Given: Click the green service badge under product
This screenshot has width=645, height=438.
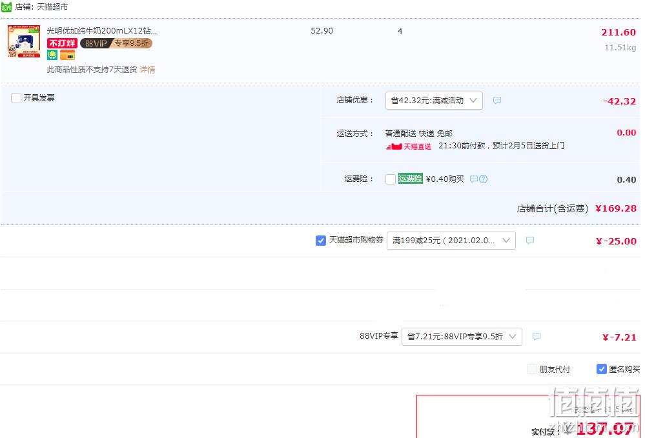Looking at the screenshot, I should 52,55.
